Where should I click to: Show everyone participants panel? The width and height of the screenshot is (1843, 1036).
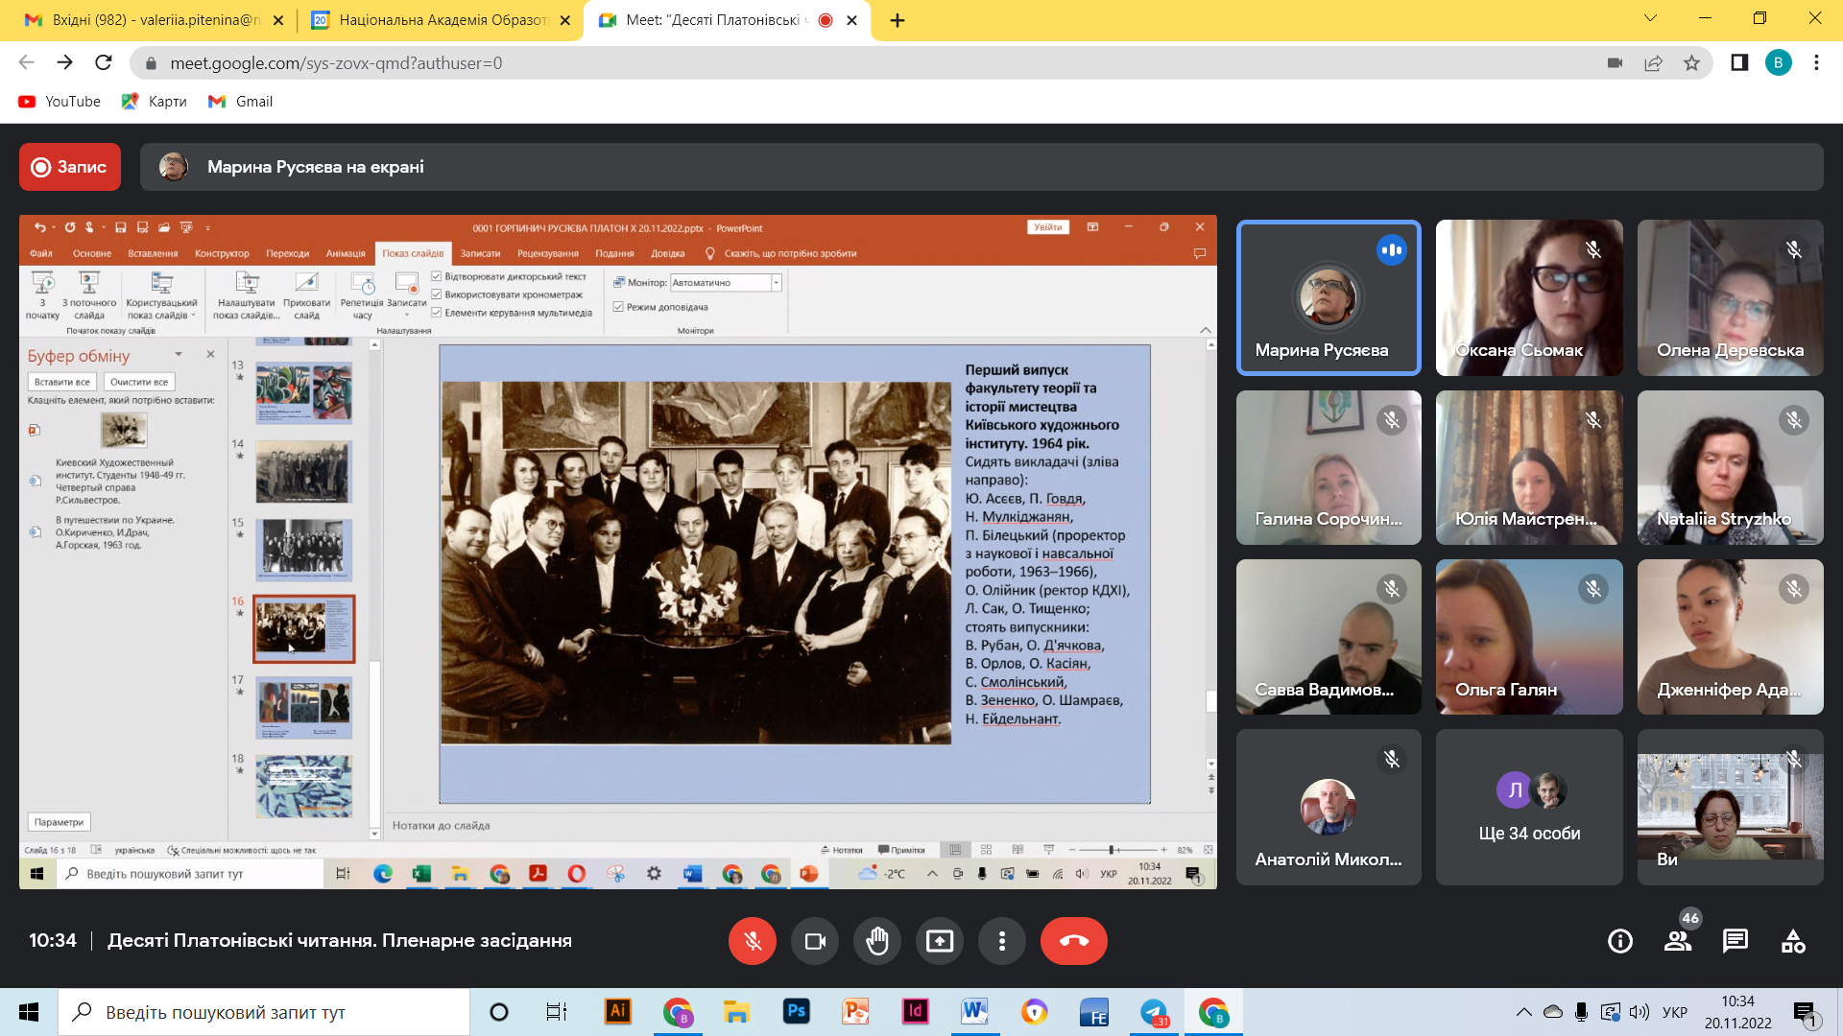tap(1678, 941)
